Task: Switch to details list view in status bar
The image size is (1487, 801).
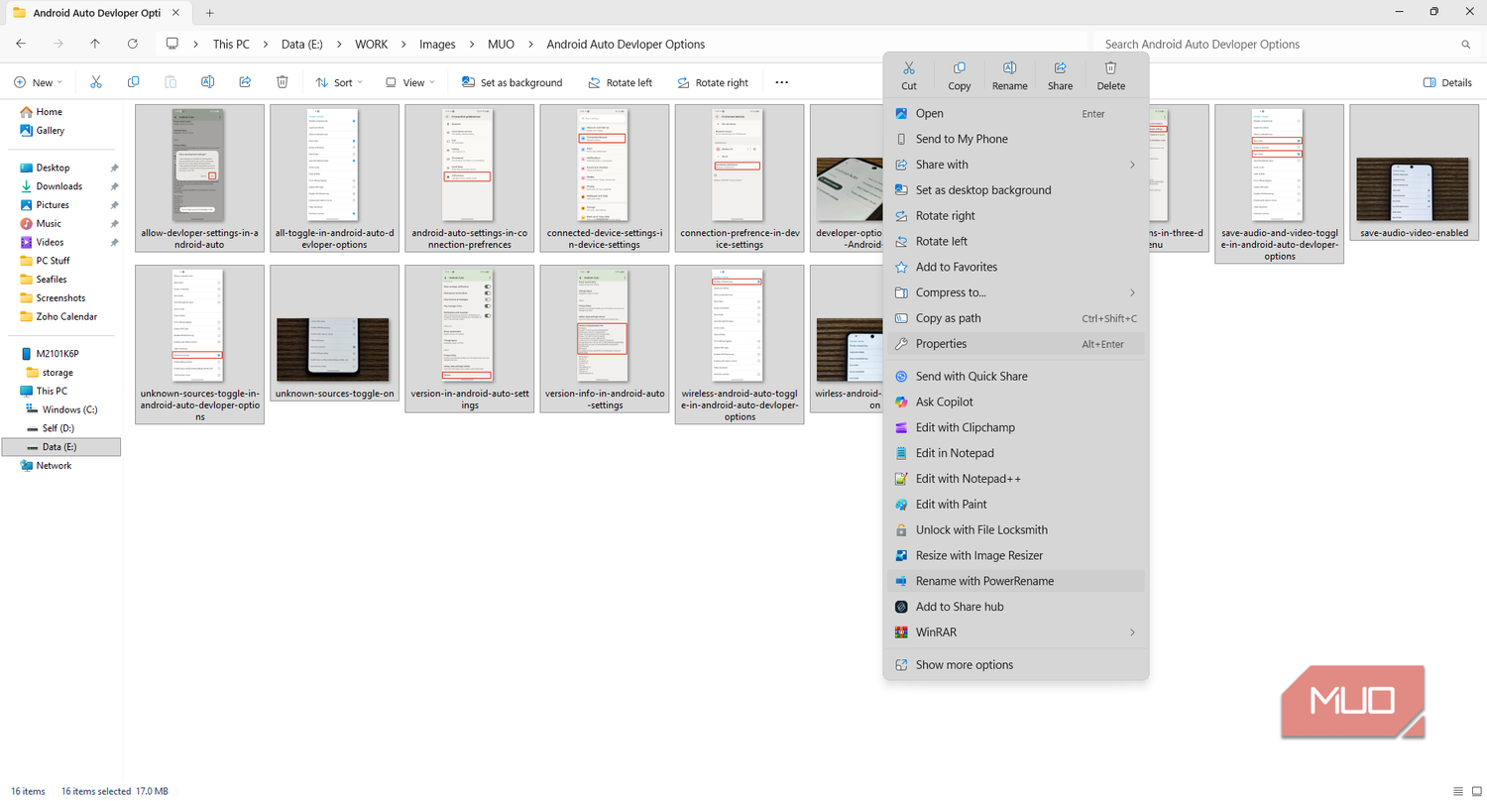Action: [x=1457, y=791]
